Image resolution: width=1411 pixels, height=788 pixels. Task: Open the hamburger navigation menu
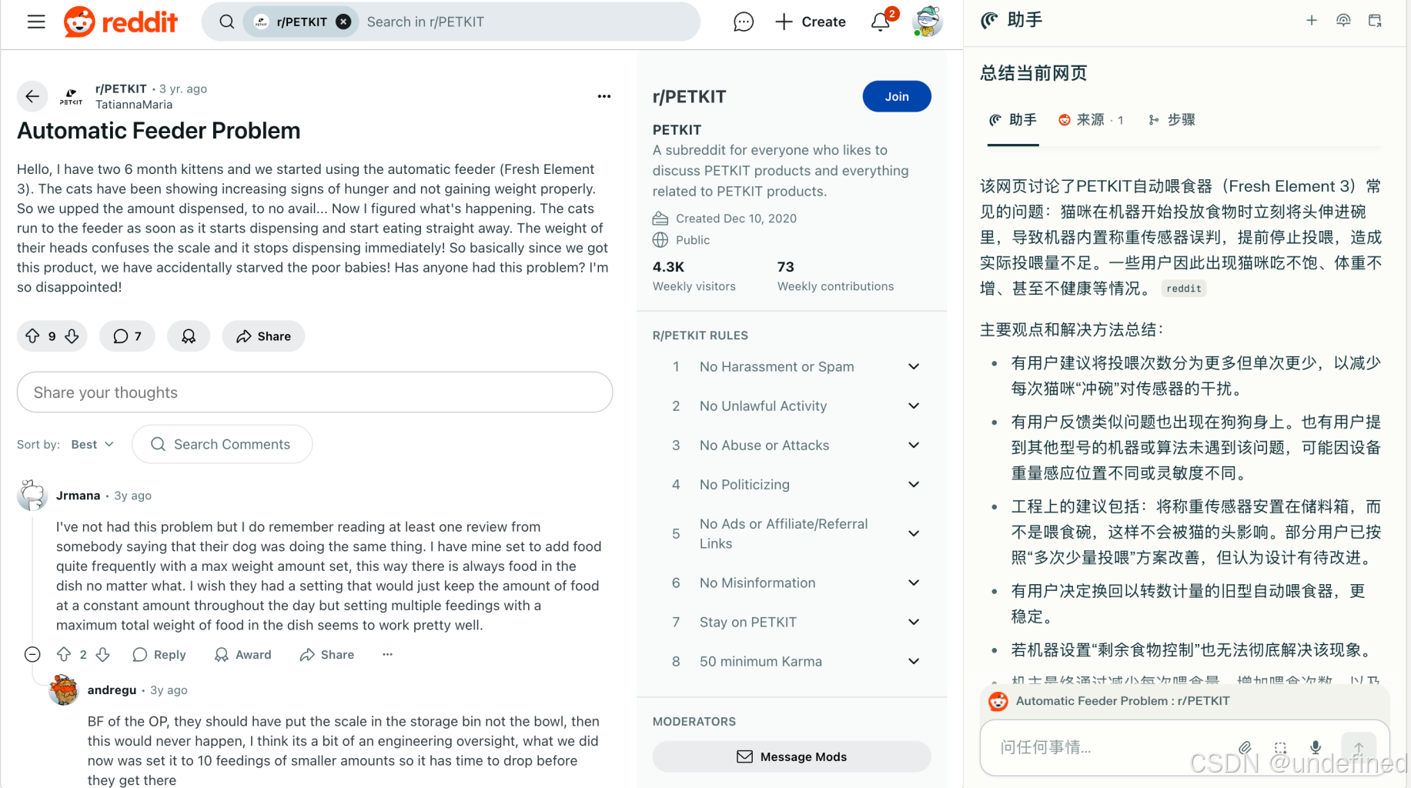[36, 22]
